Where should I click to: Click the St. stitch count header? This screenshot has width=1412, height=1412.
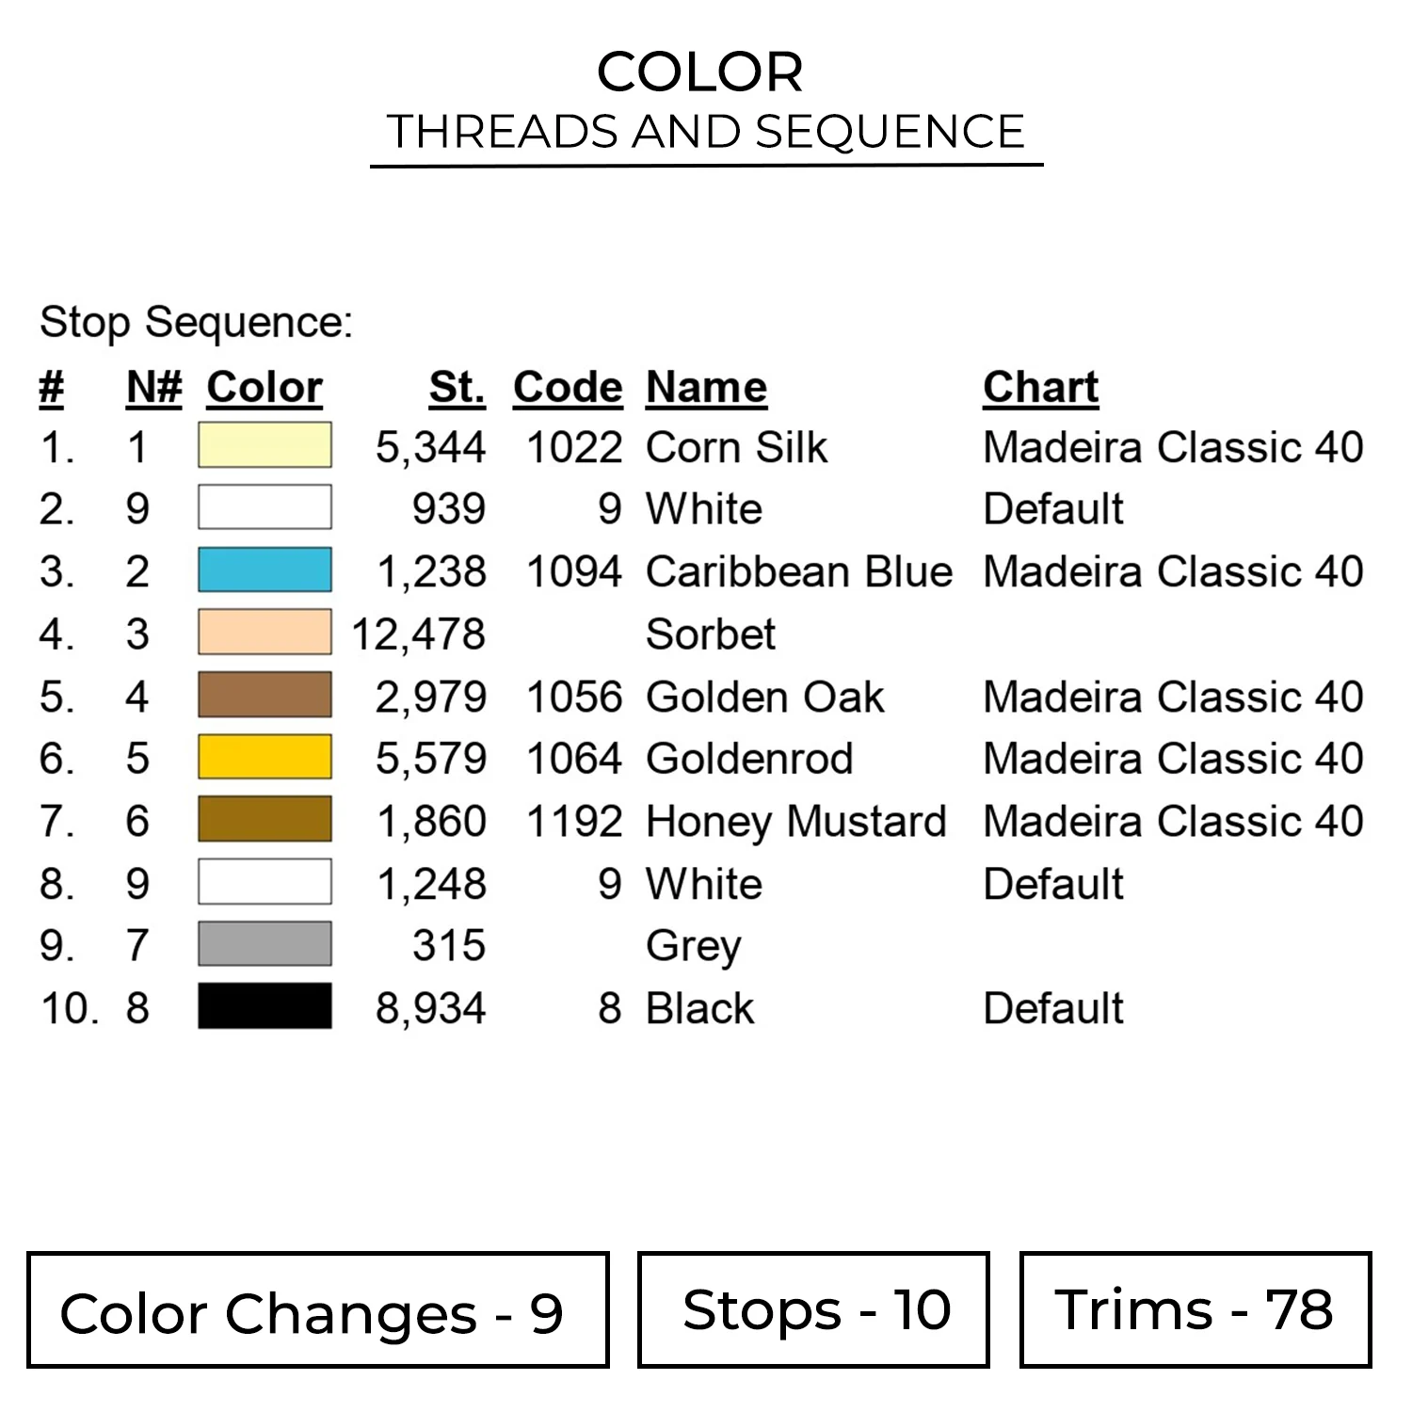pyautogui.click(x=457, y=387)
